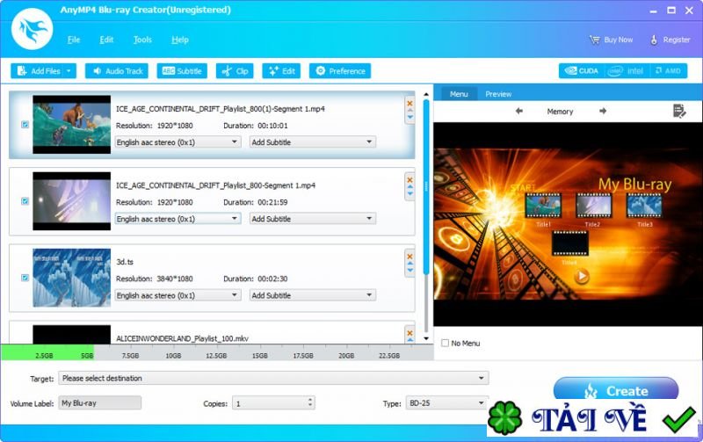Switch to the Preview tab
703x442 pixels.
click(498, 94)
